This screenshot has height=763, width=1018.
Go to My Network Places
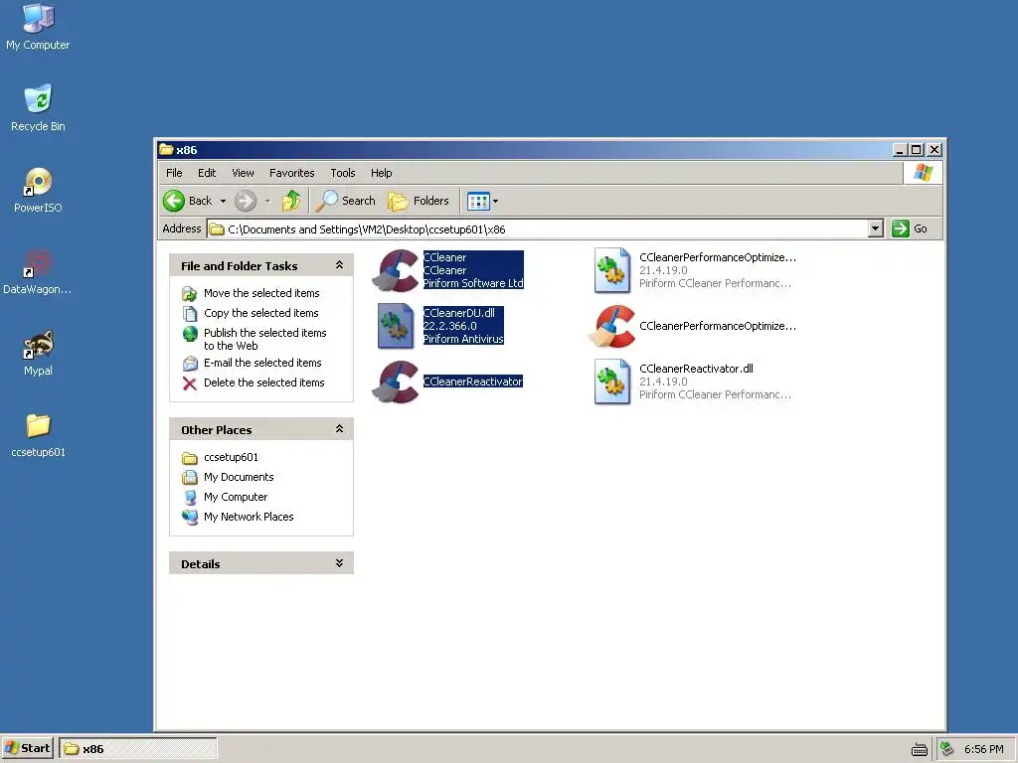(248, 517)
